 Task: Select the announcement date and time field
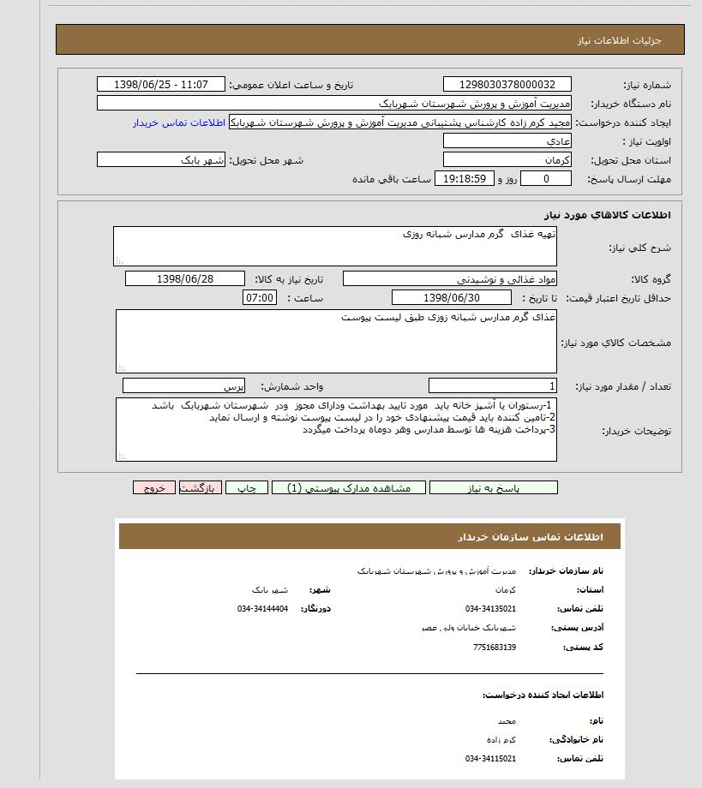(161, 85)
